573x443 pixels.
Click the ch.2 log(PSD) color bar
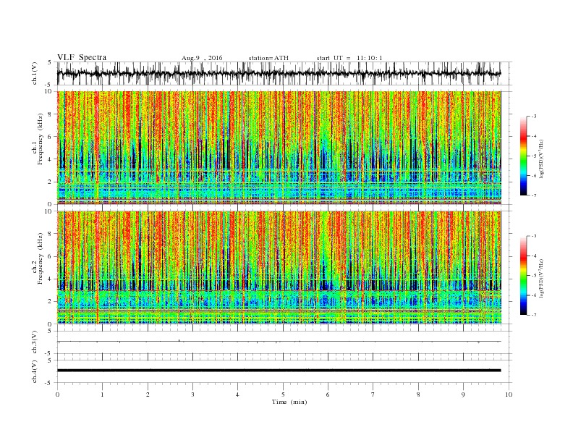(x=523, y=275)
